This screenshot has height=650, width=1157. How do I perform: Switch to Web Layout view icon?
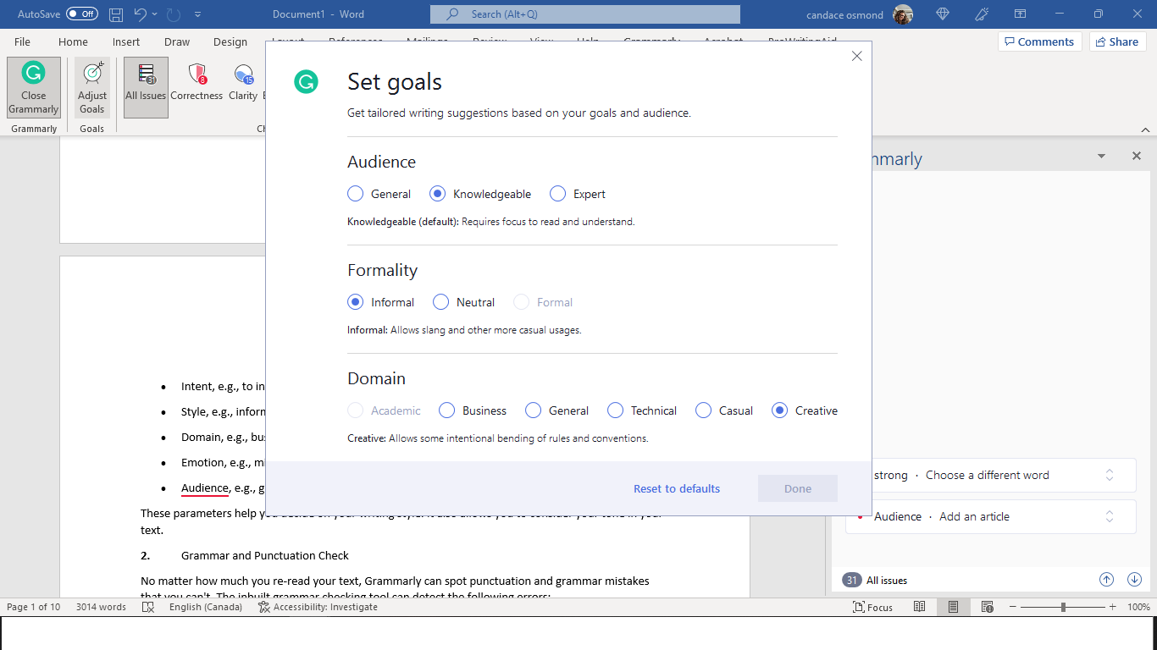(x=988, y=607)
